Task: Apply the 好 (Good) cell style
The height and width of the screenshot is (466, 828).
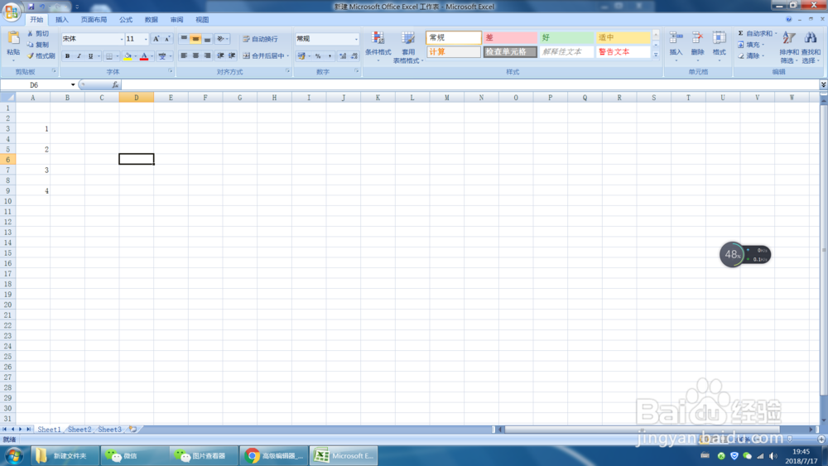Action: click(x=566, y=37)
